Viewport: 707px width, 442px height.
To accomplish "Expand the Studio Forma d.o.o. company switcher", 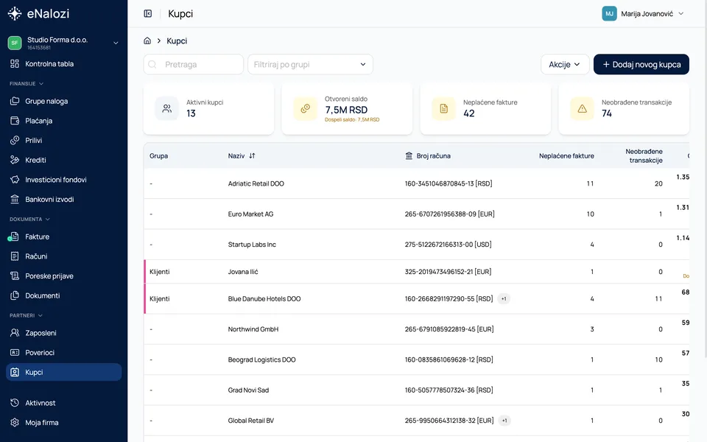I will [x=63, y=43].
